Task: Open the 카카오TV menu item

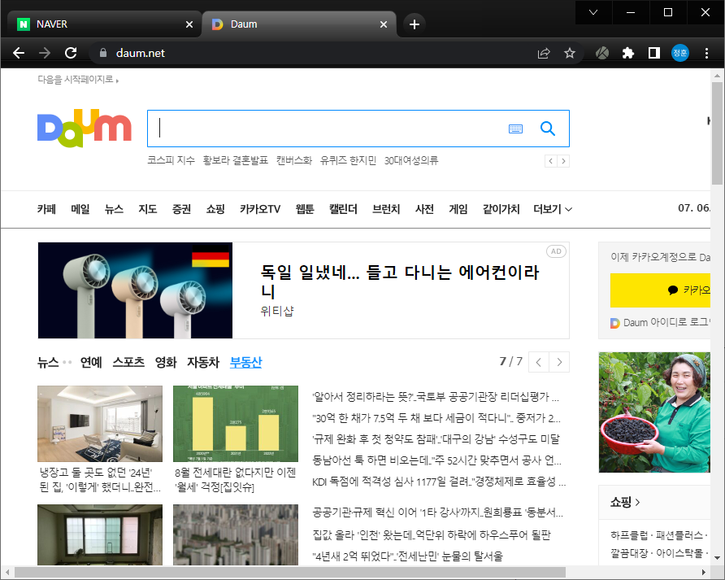Action: point(260,209)
